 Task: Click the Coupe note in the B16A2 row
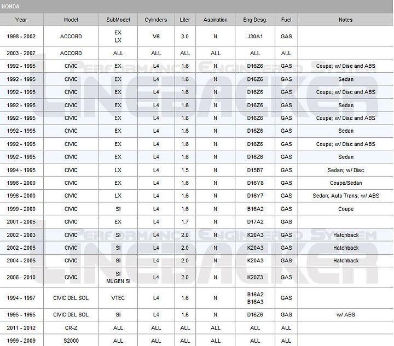coord(345,209)
